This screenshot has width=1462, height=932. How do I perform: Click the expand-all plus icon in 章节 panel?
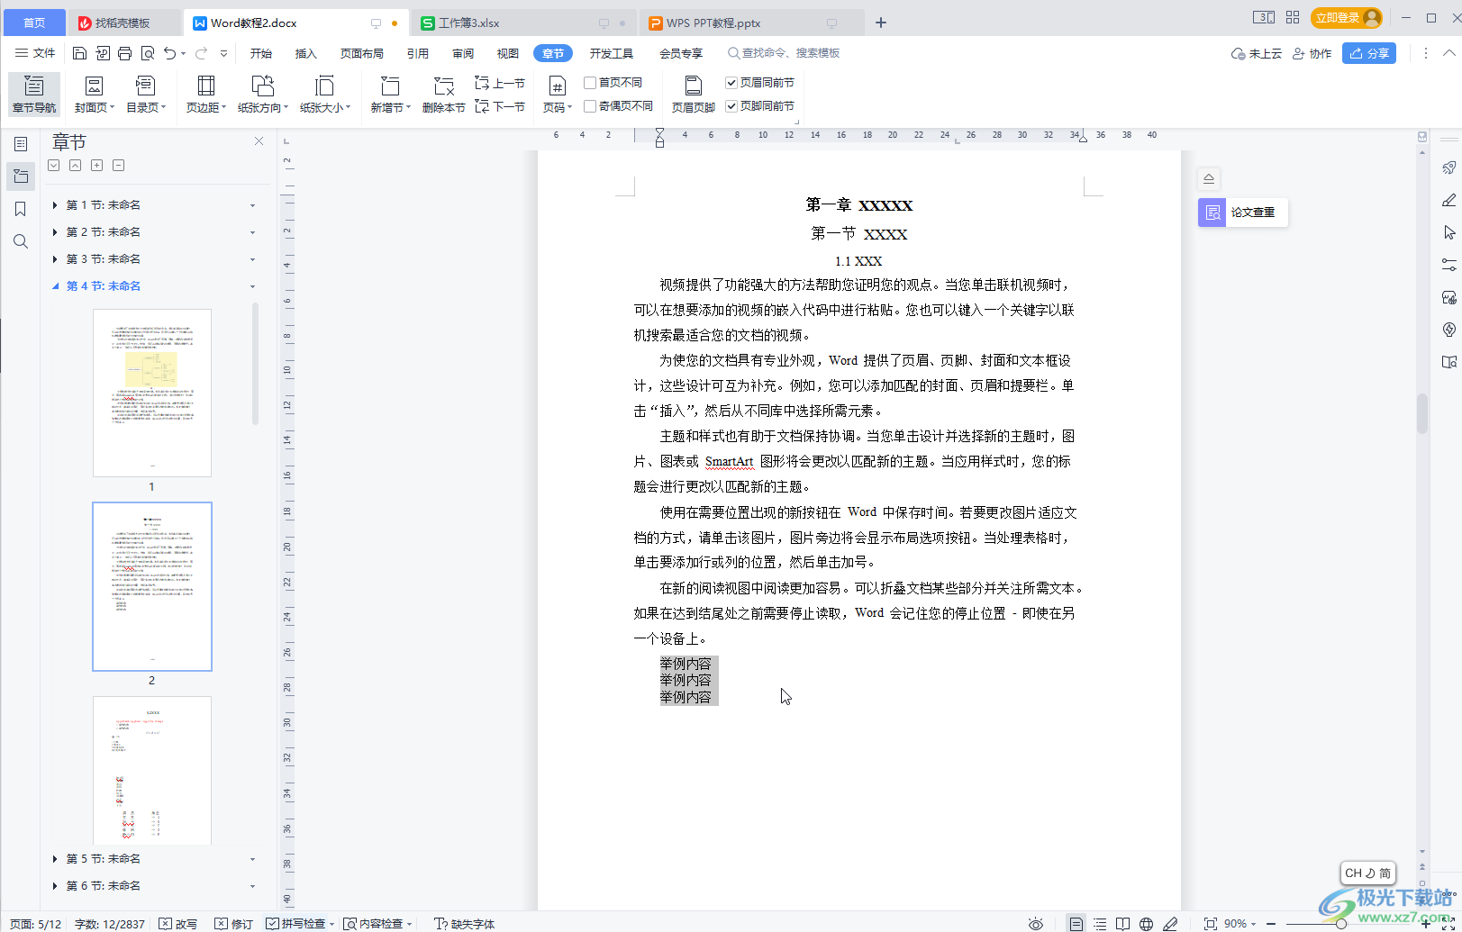click(x=96, y=166)
